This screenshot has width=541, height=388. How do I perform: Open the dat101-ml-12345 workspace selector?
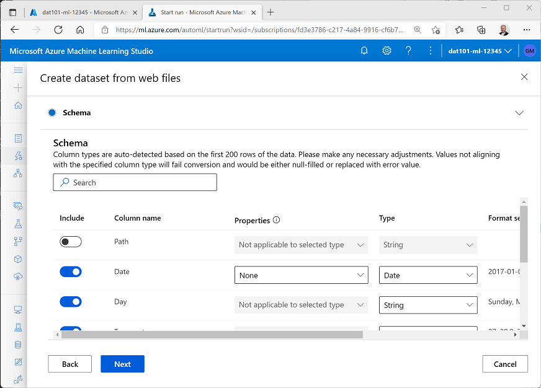coord(480,51)
